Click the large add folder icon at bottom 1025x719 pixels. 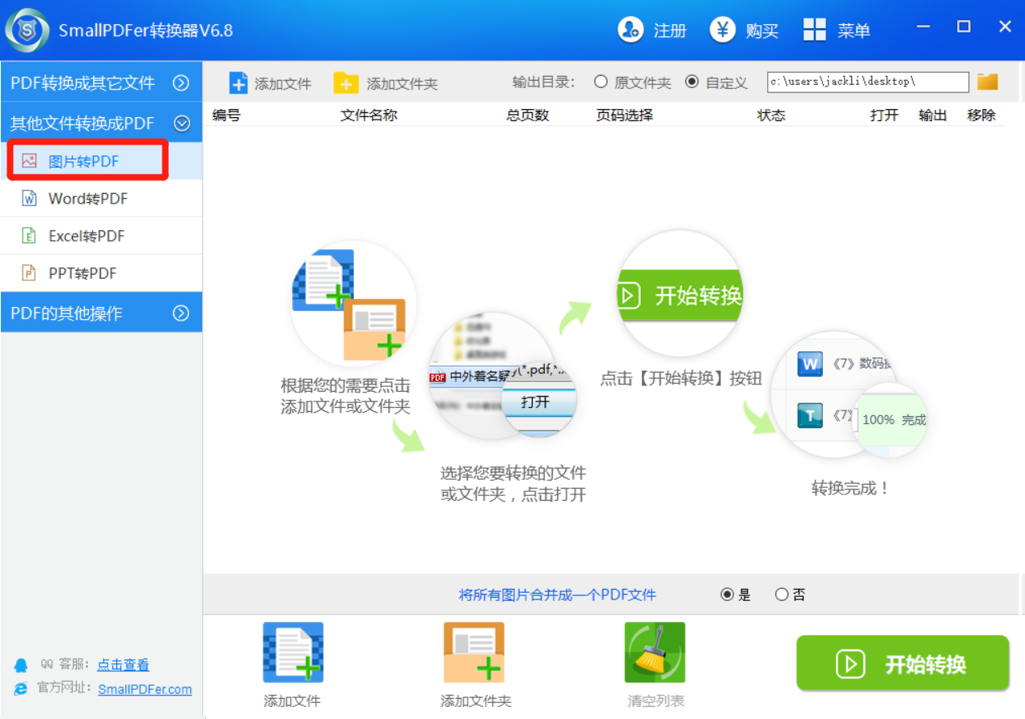474,653
